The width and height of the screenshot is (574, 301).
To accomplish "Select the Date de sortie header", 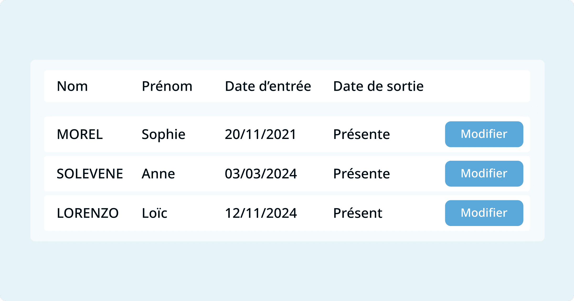I will click(378, 86).
